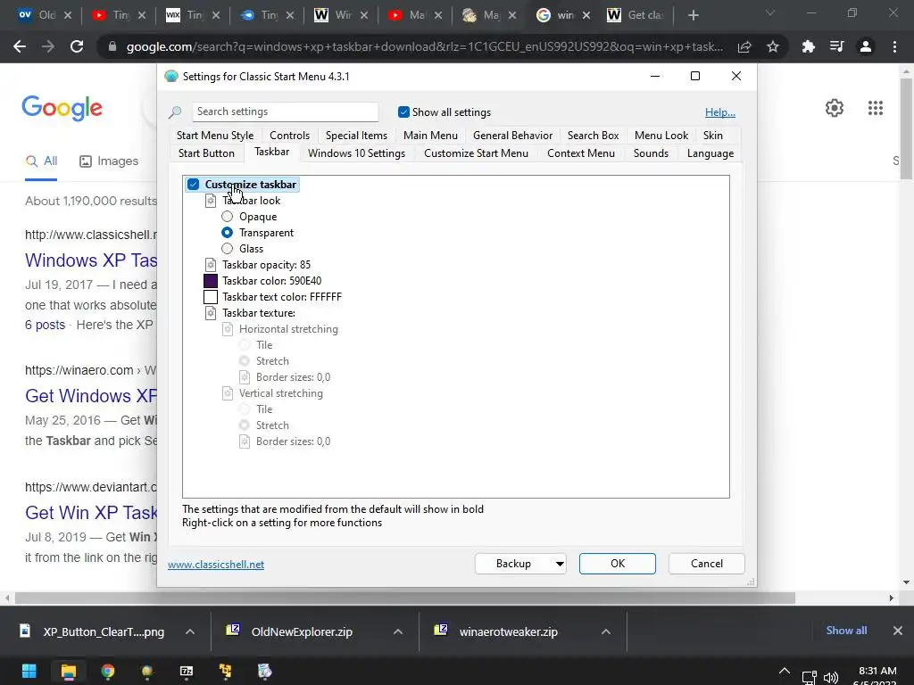Click the Chrome address bar URL
This screenshot has width=914, height=685.
425,46
